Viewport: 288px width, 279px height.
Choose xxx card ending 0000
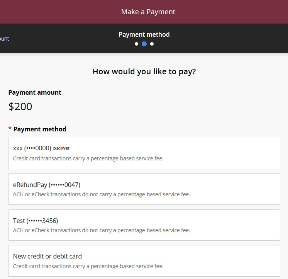[144, 153]
